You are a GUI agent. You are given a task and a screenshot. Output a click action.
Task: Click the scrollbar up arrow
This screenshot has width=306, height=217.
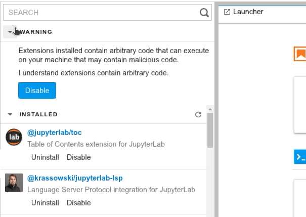tap(210, 109)
